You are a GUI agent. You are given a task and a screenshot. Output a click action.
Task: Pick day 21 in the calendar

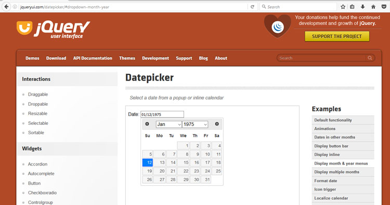click(x=172, y=171)
